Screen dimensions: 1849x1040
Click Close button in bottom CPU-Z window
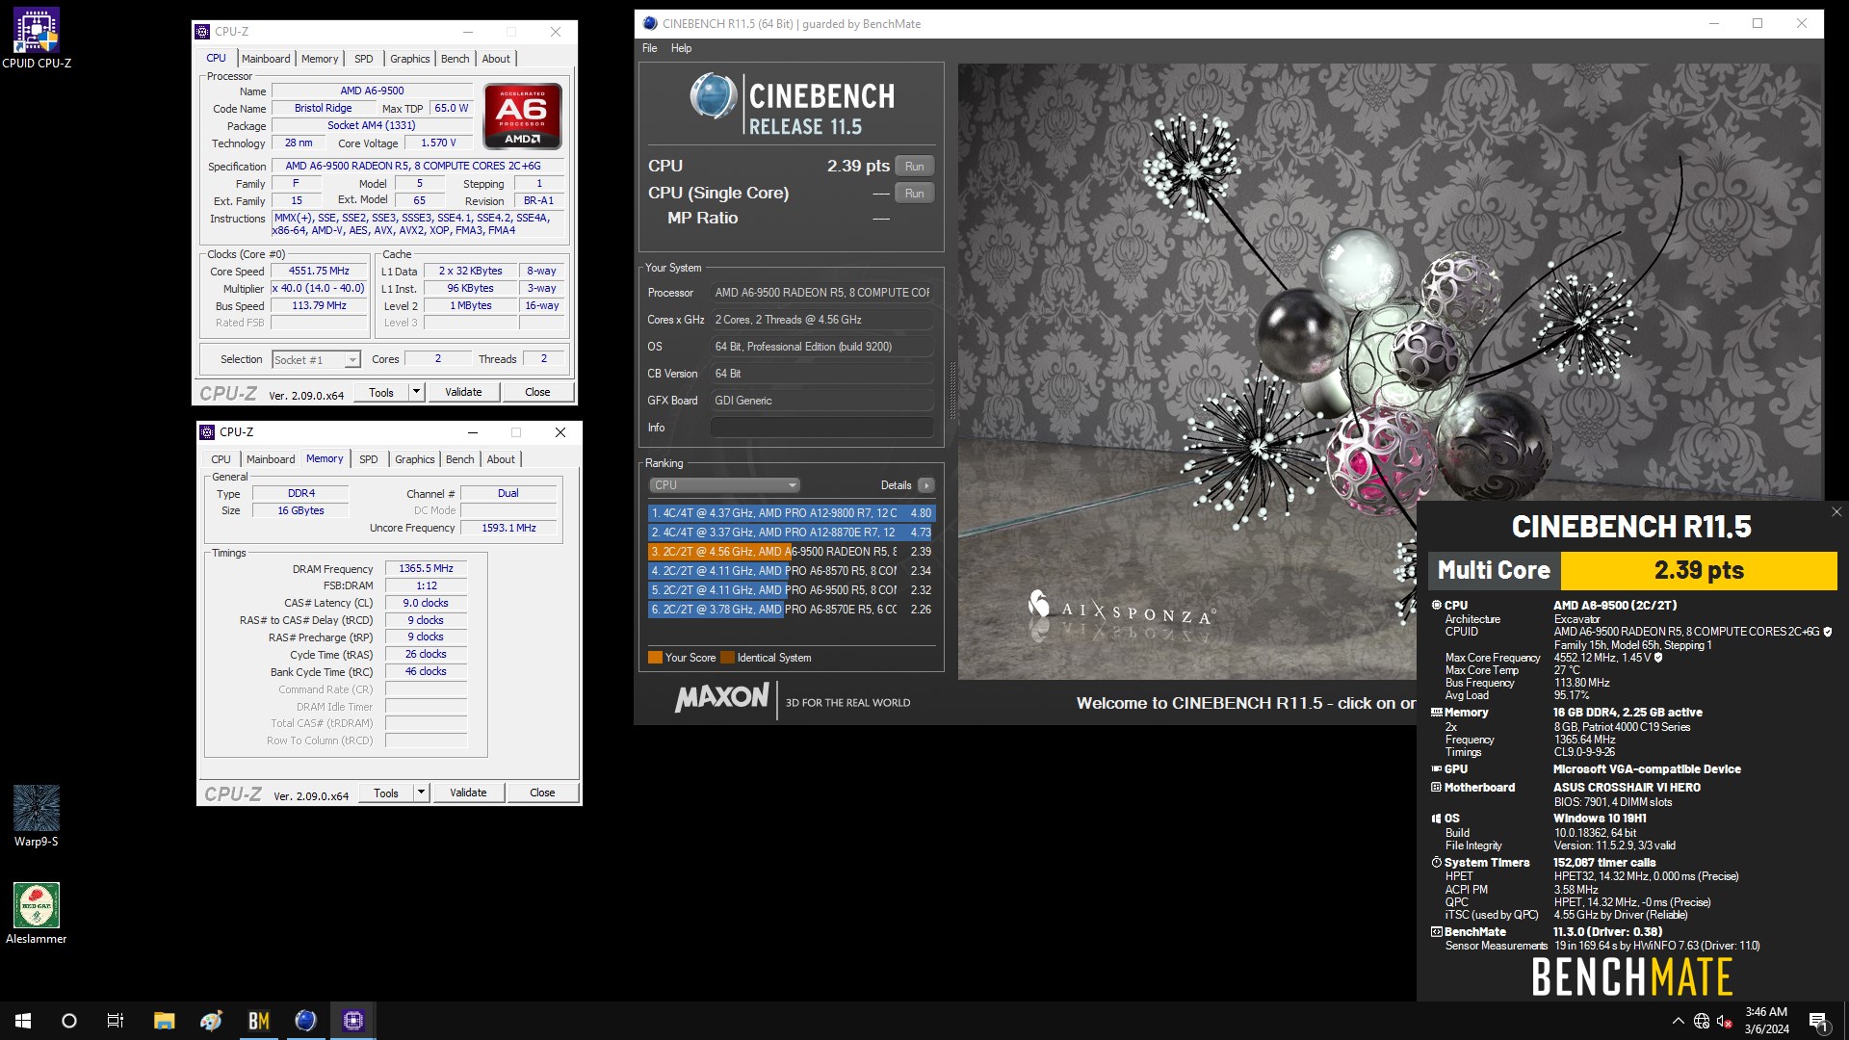(542, 793)
